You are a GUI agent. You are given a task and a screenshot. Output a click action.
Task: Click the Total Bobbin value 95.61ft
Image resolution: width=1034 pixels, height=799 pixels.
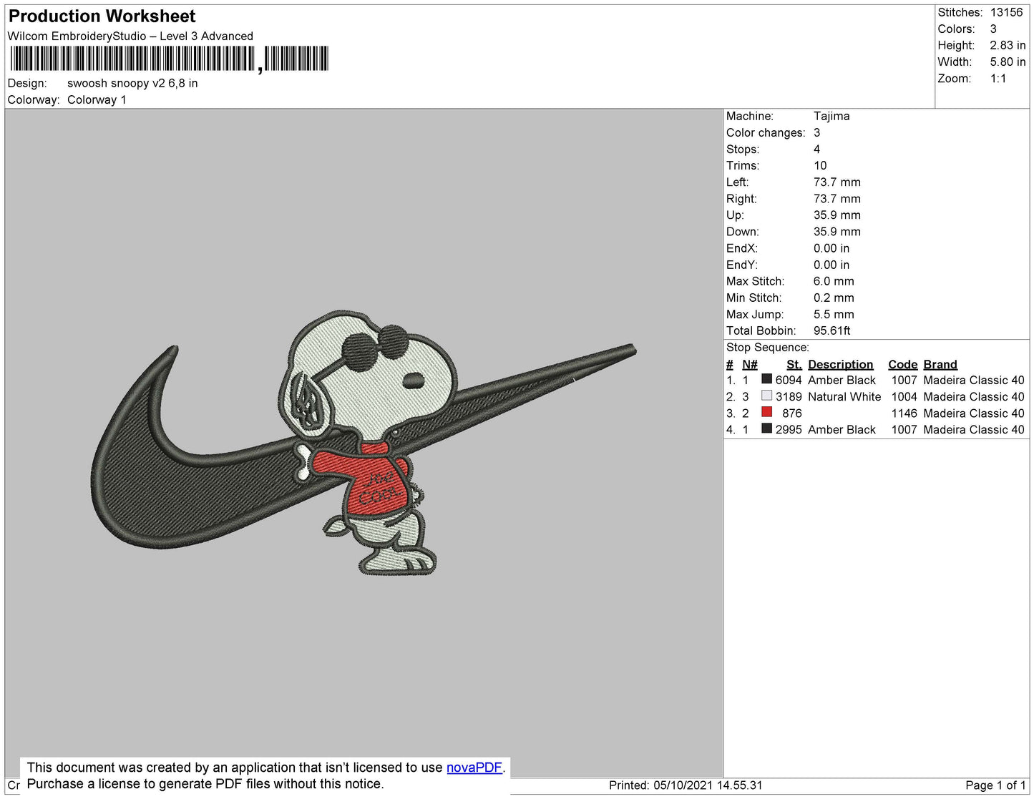pyautogui.click(x=831, y=330)
